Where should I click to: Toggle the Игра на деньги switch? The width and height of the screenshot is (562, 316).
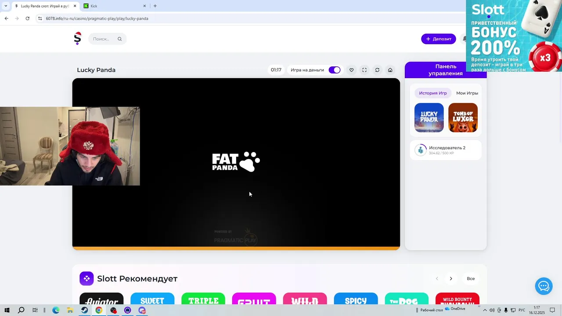pyautogui.click(x=334, y=70)
